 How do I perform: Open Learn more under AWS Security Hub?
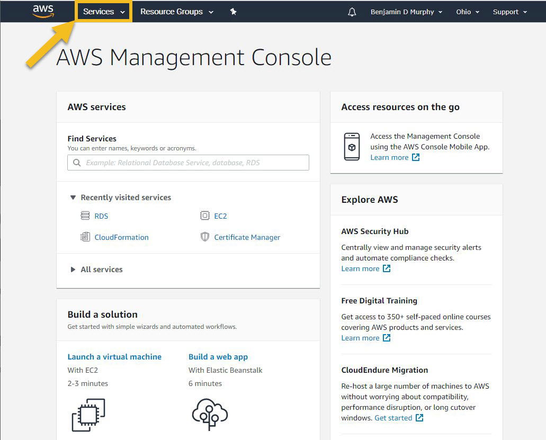(x=360, y=269)
